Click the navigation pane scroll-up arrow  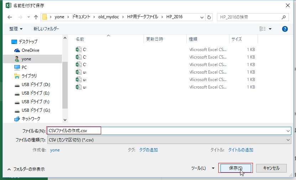pyautogui.click(x=65, y=38)
